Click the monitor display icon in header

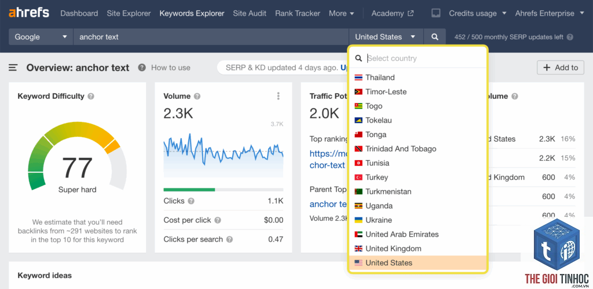coord(435,13)
